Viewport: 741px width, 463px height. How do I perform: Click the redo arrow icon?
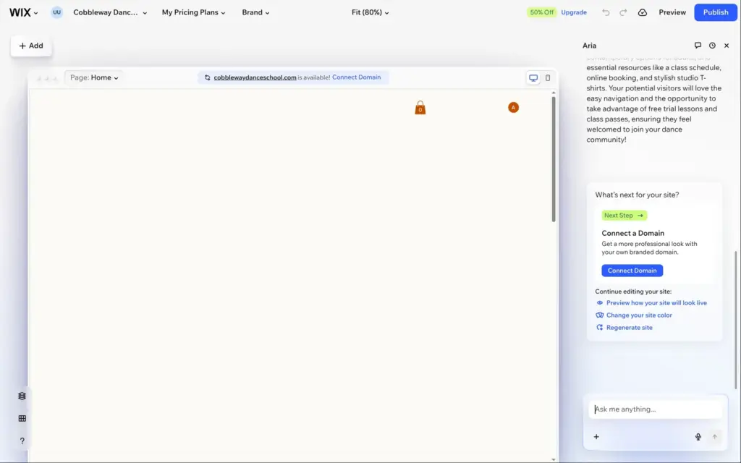pyautogui.click(x=623, y=13)
